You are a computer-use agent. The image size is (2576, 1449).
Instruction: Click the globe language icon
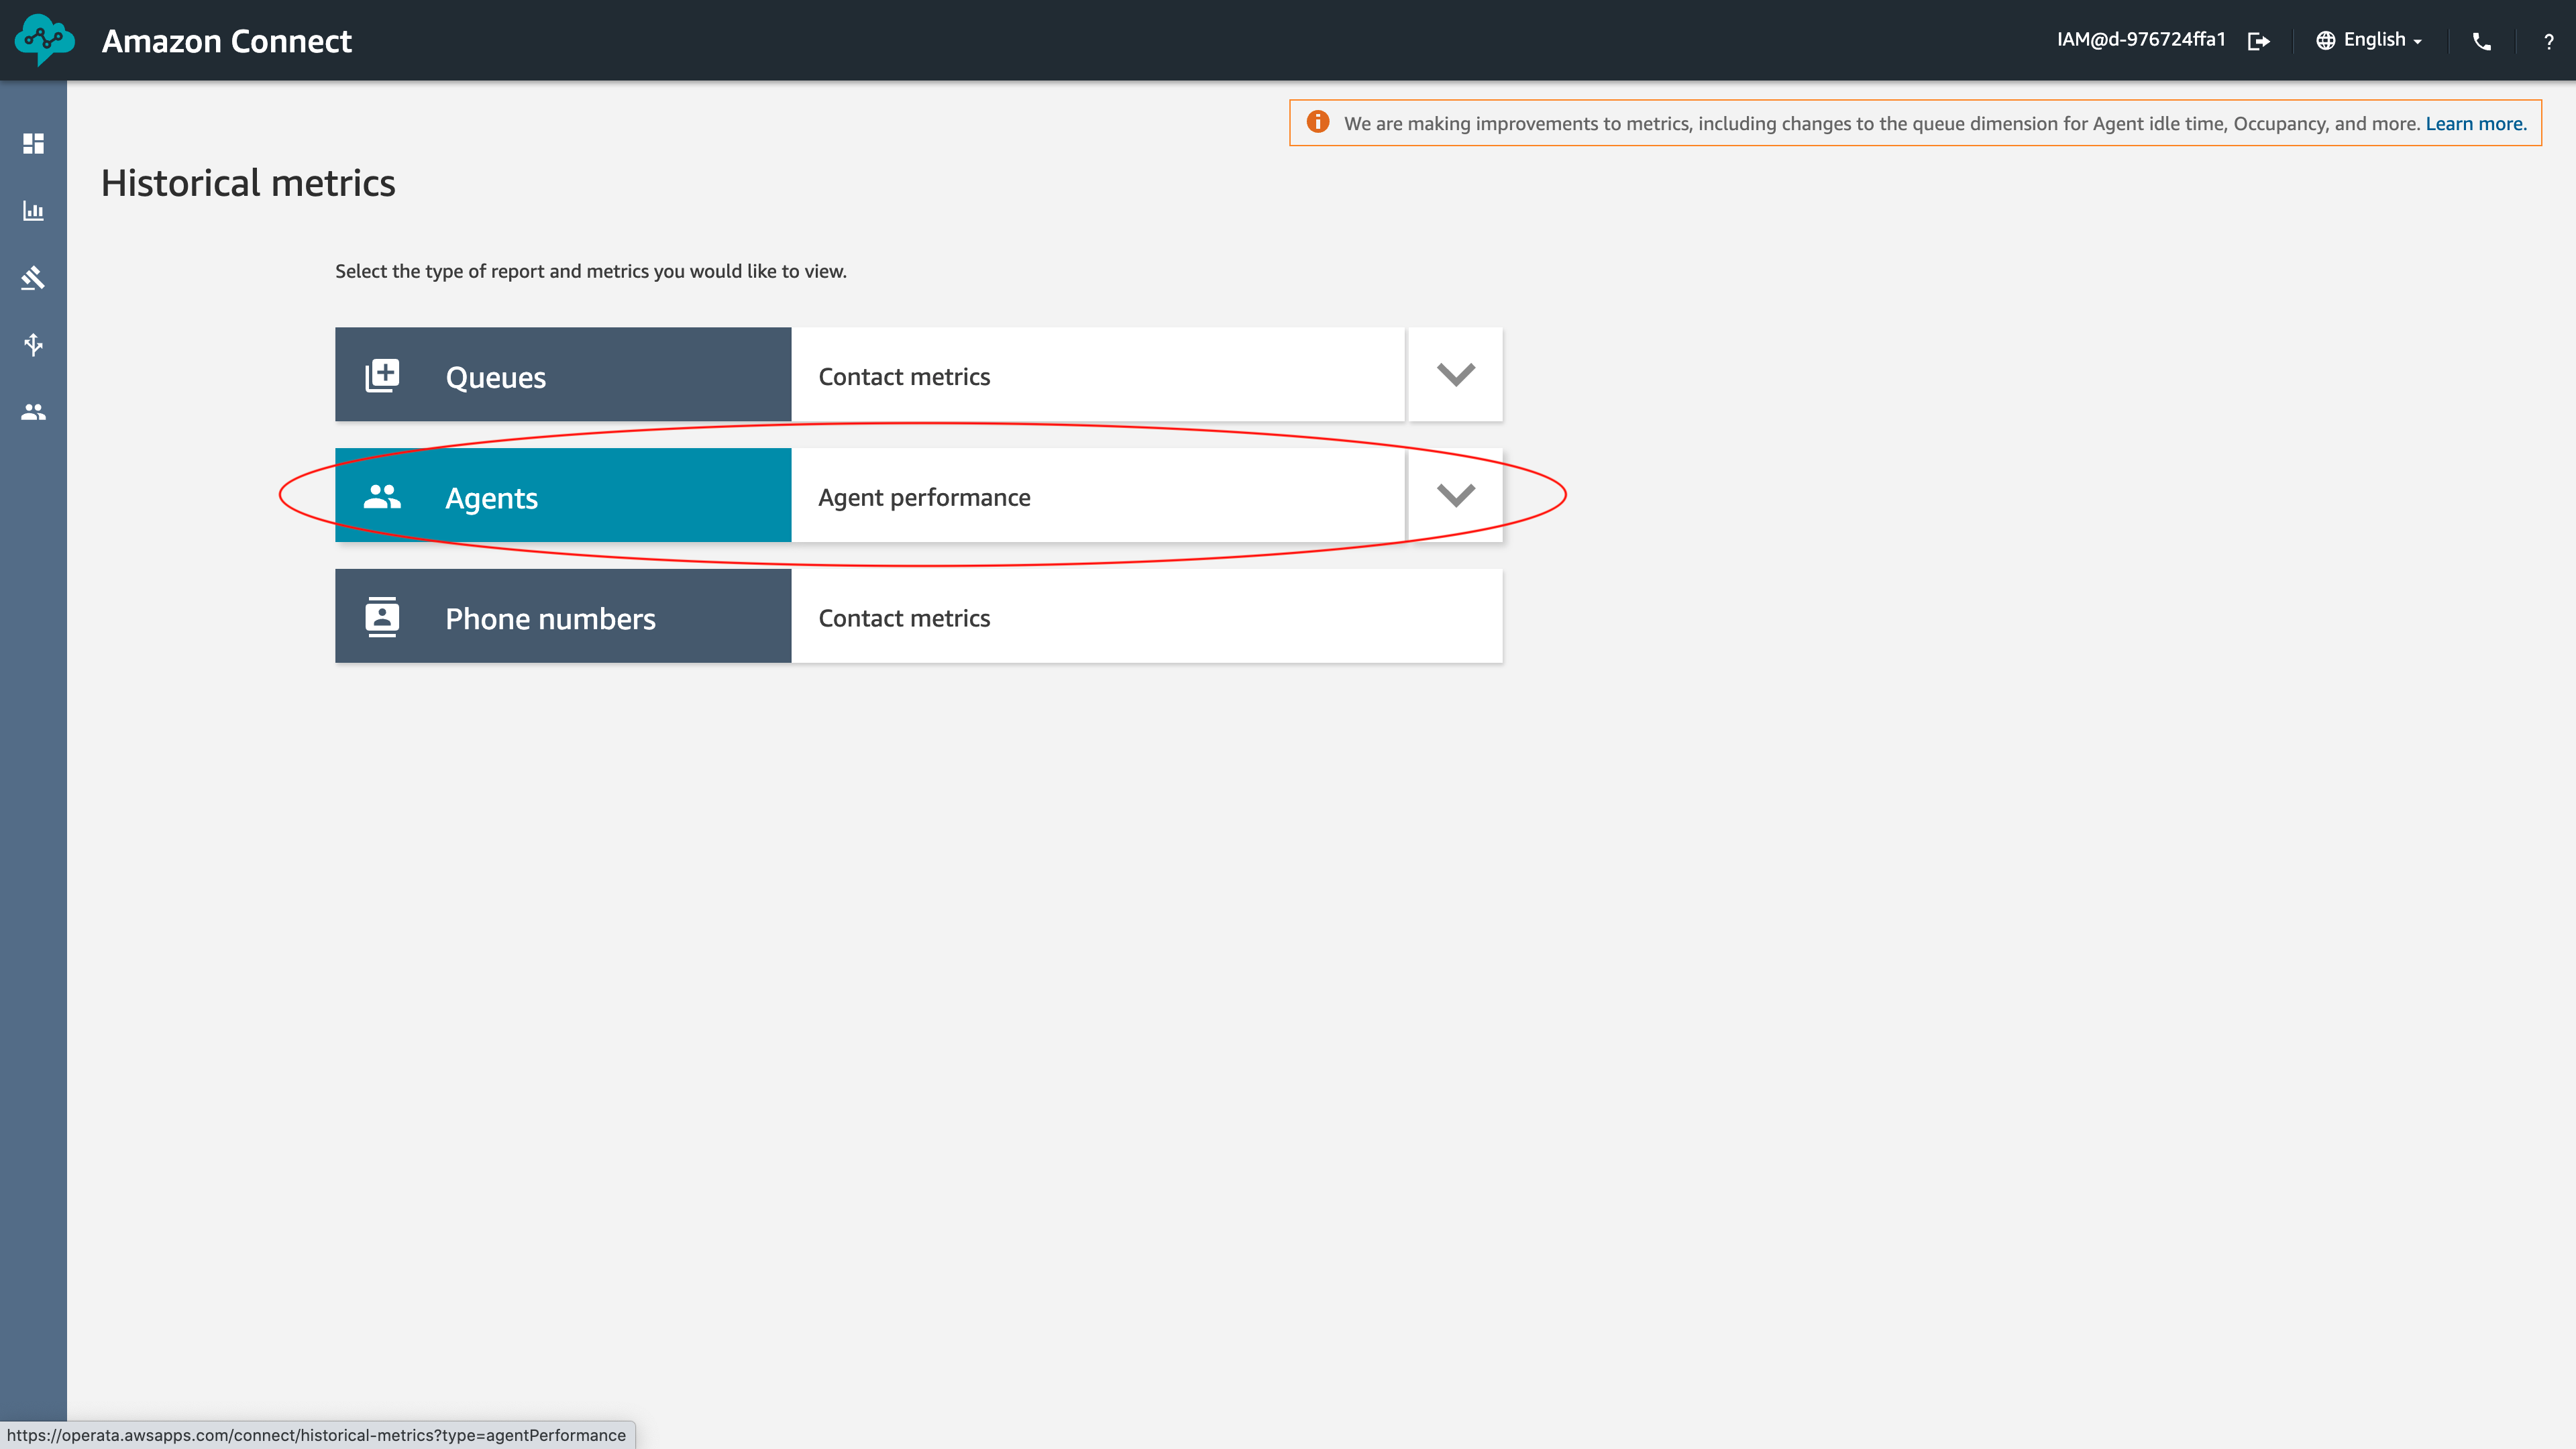2326,41
